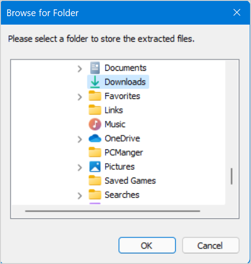Click the OneDrive cloud icon
The height and width of the screenshot is (264, 251).
click(95, 138)
